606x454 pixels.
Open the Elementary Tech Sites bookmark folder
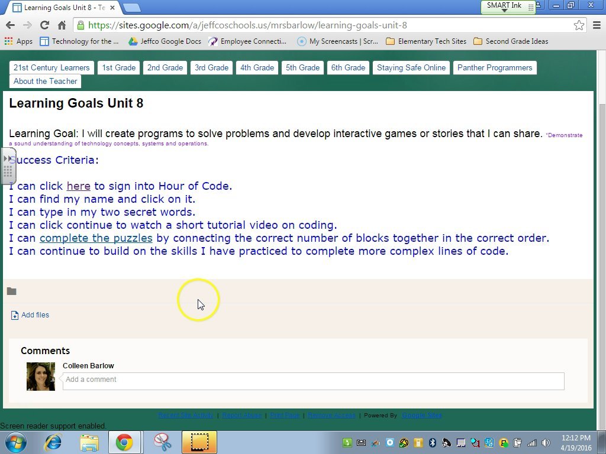(x=426, y=41)
